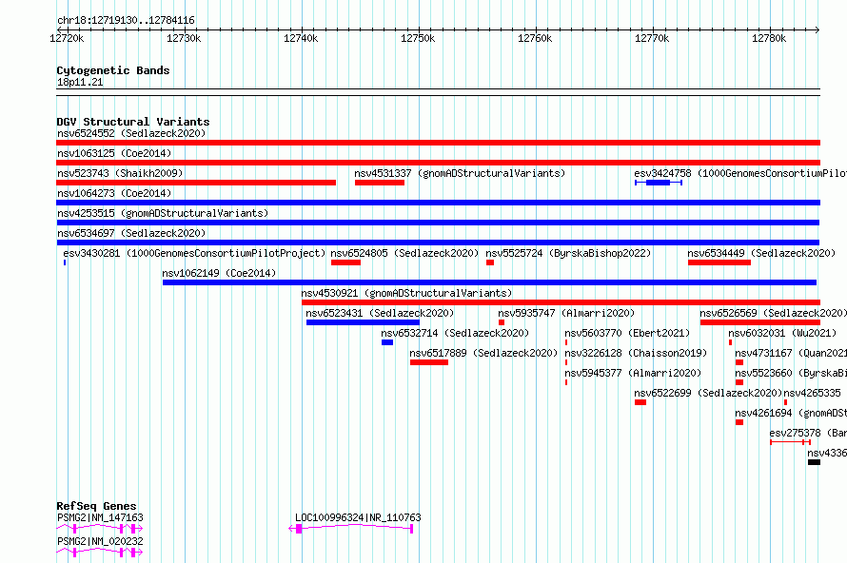This screenshot has height=563, width=847.
Task: Open PSMG2|NM_147163 gene label
Action: tap(100, 517)
